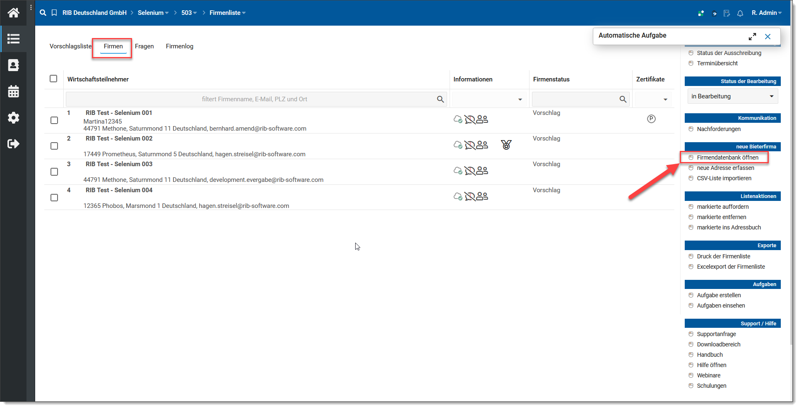This screenshot has width=799, height=408.
Task: Switch to the Fragen tab
Action: point(144,46)
